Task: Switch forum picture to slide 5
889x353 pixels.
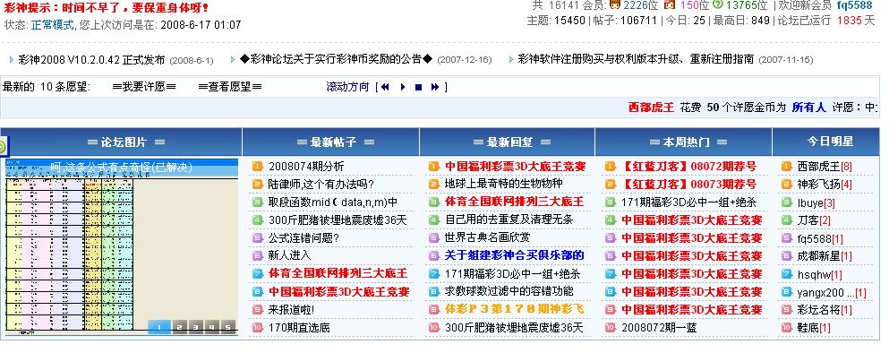Action: pos(228,327)
